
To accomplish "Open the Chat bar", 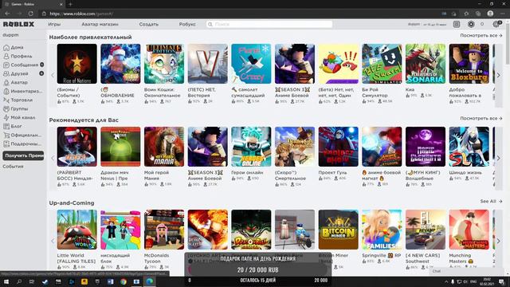I will point(466,271).
